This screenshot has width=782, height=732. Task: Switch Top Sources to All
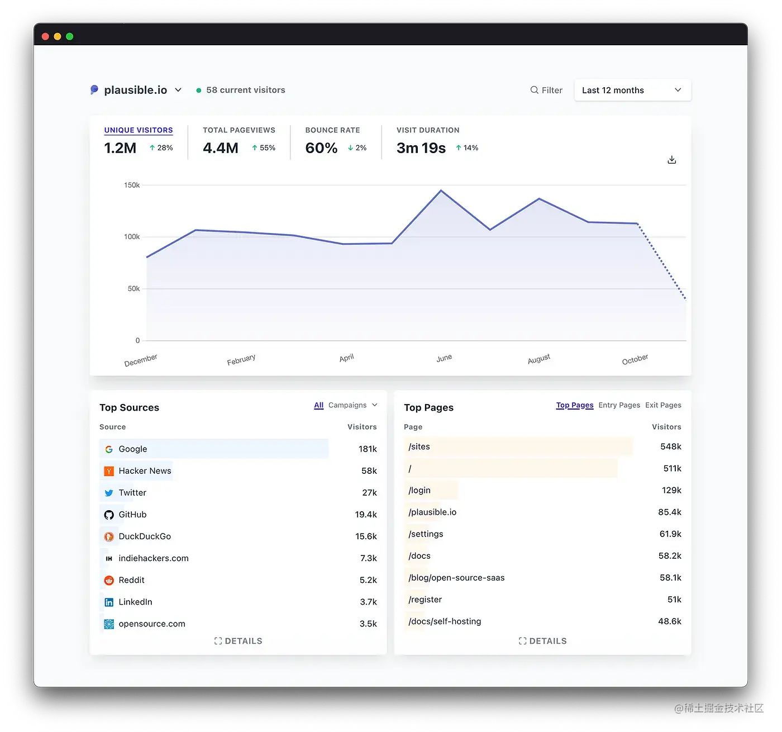[x=319, y=405]
